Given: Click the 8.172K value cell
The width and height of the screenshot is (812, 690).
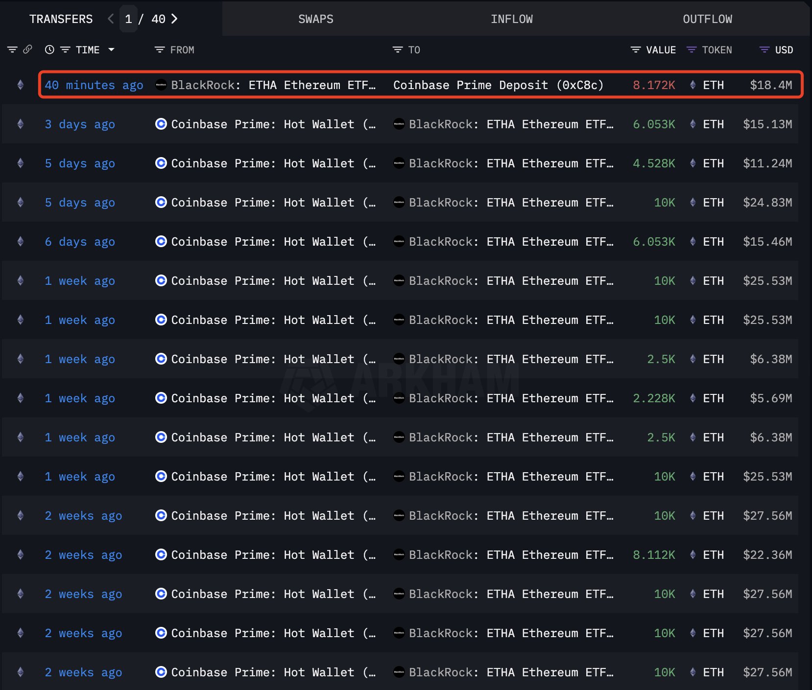Looking at the screenshot, I should coord(654,85).
